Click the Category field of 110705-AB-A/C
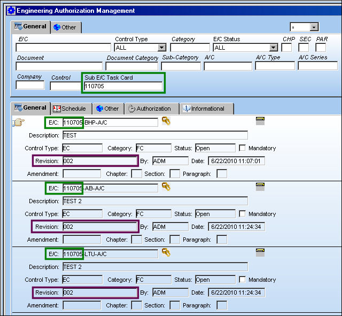The width and height of the screenshot is (342, 316). (x=153, y=214)
